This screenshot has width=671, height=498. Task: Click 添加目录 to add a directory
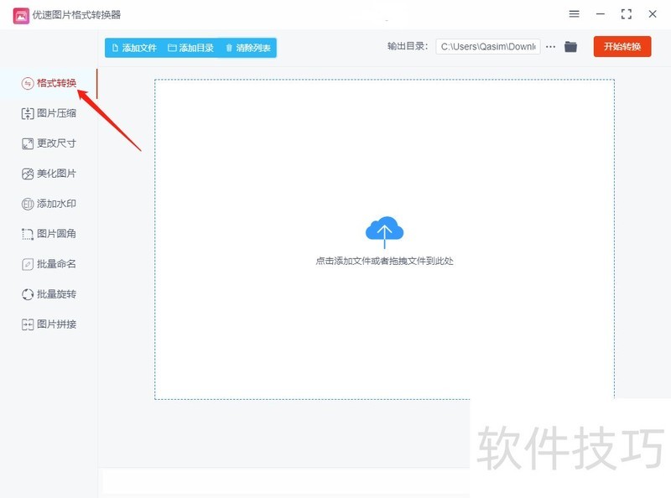195,48
